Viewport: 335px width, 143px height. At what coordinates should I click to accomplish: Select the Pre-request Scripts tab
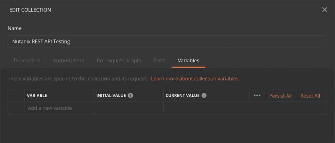[119, 60]
